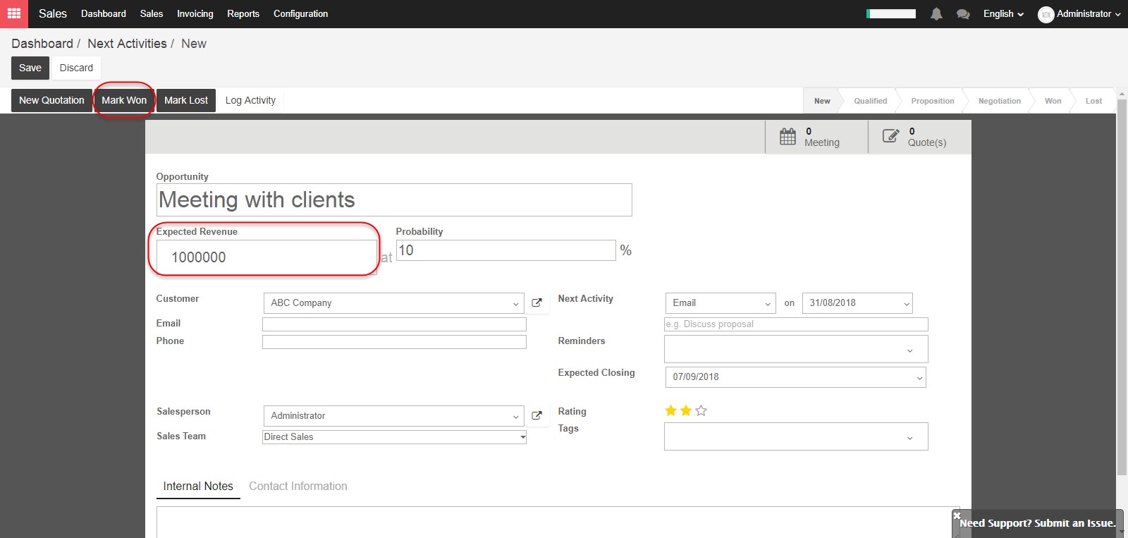Switch to Contact Information tab
The width and height of the screenshot is (1128, 538).
pyautogui.click(x=298, y=487)
